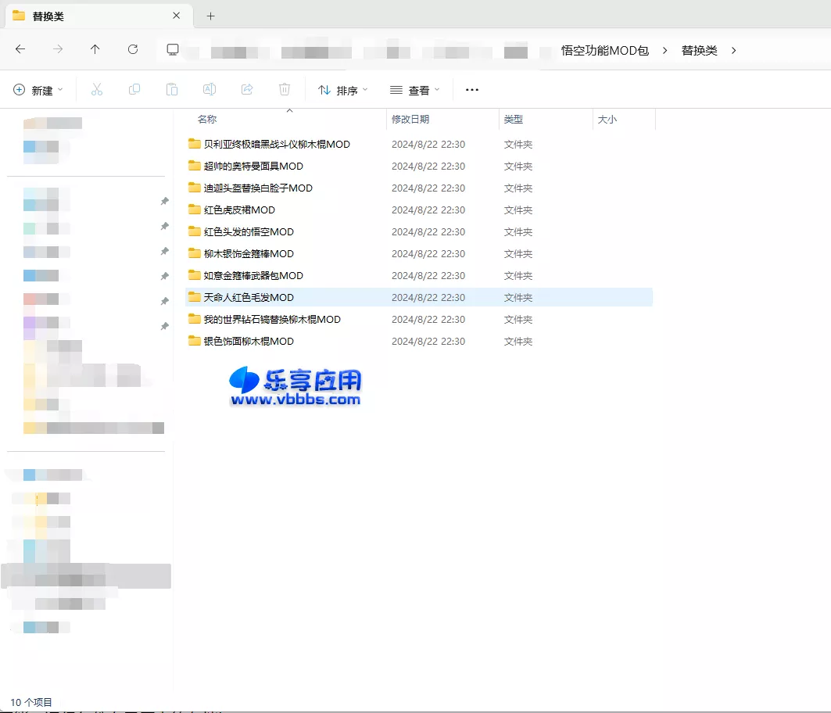Select the 红色虎皮裙MOD folder
This screenshot has height=713, width=831.
239,210
